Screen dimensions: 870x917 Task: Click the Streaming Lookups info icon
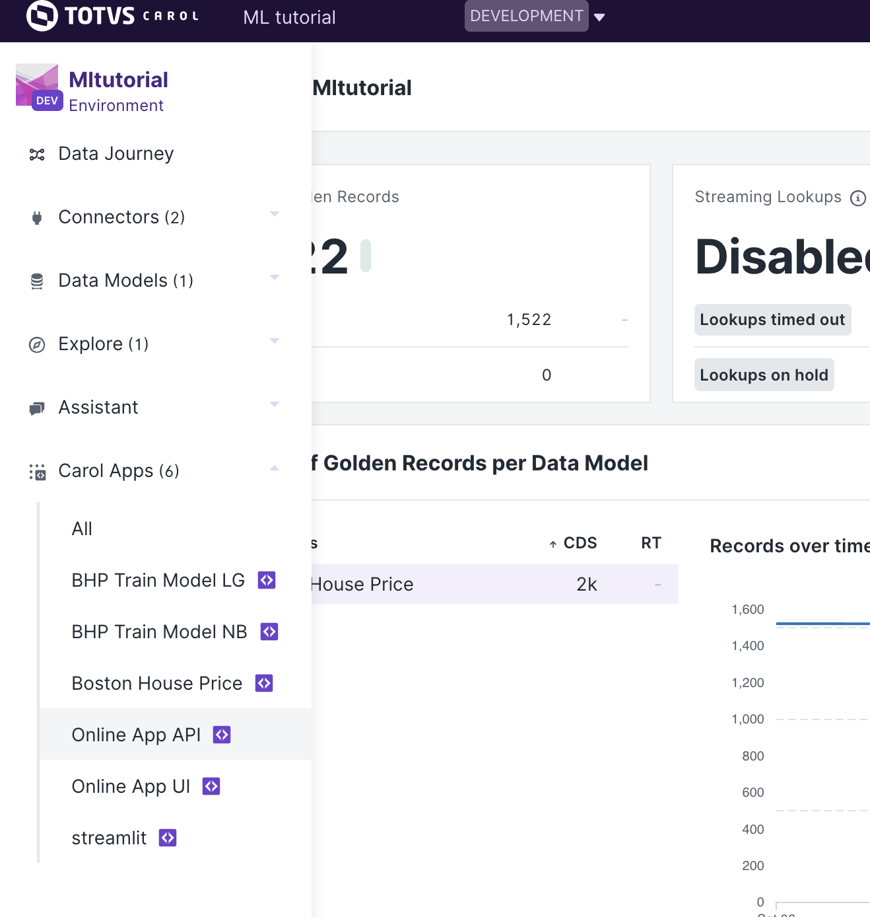(x=858, y=198)
